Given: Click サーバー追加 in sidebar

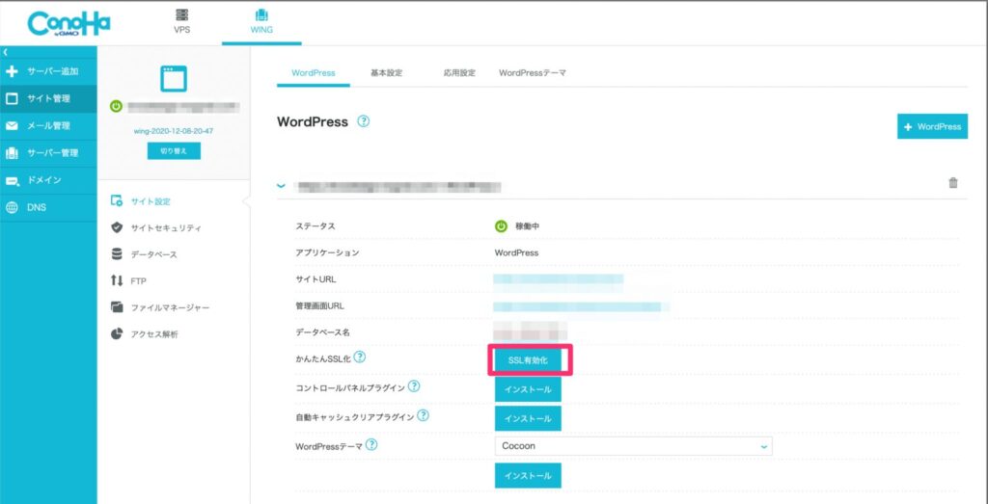Looking at the screenshot, I should point(48,71).
